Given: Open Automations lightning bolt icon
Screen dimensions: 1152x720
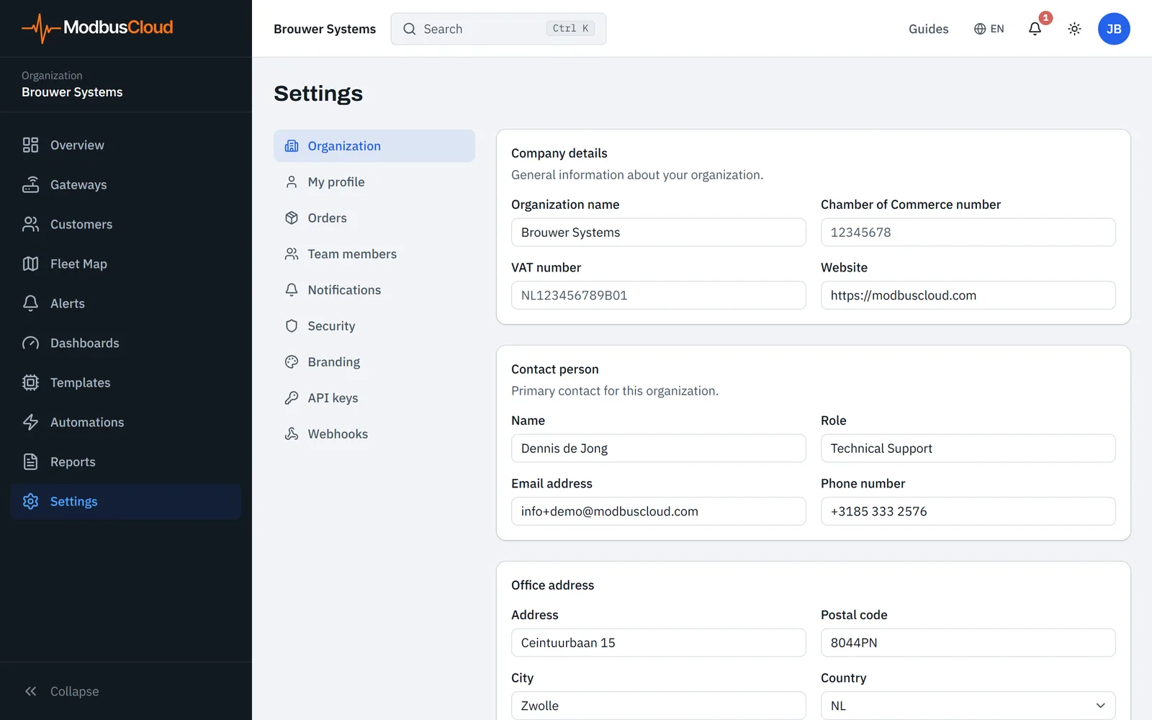Looking at the screenshot, I should [x=30, y=422].
